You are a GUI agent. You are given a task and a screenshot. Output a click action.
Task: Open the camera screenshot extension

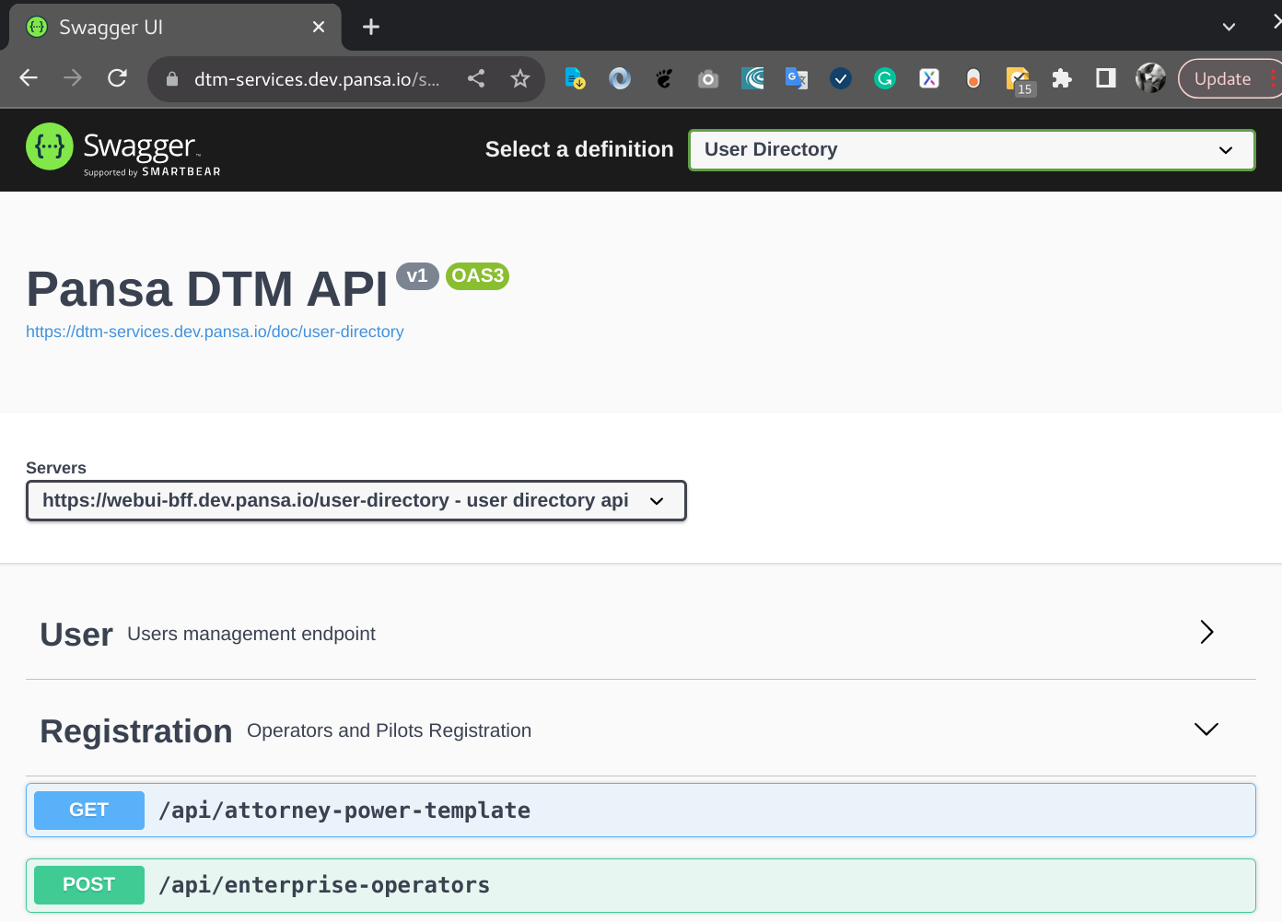point(708,78)
